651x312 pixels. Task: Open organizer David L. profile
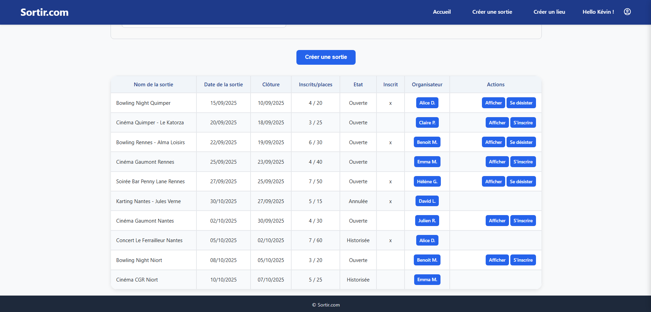[x=427, y=201]
